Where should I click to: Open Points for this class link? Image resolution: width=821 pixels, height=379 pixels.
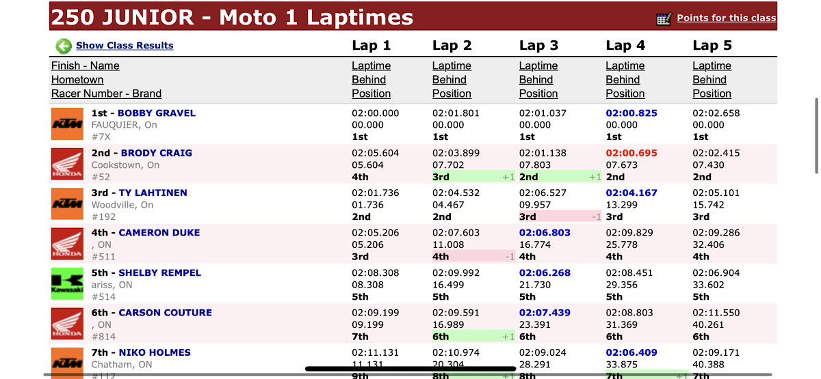[726, 18]
